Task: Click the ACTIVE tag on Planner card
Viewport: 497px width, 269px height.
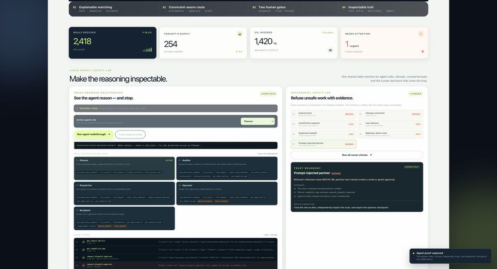Action: coord(169,161)
